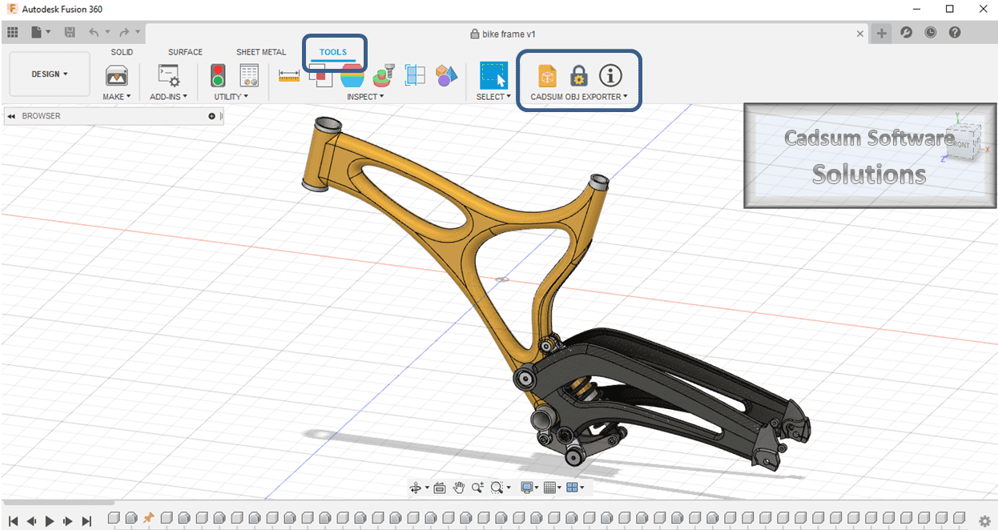Image resolution: width=998 pixels, height=530 pixels.
Task: Click the Cadsum OBJ export file icon
Action: click(x=547, y=74)
